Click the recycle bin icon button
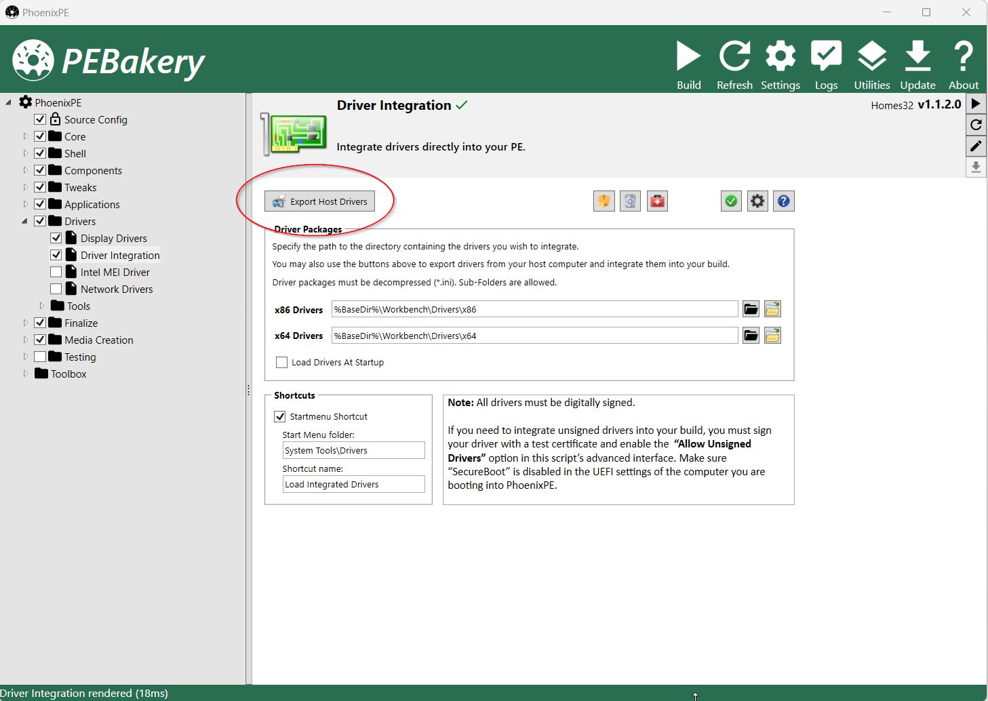Image resolution: width=988 pixels, height=701 pixels. (x=630, y=201)
